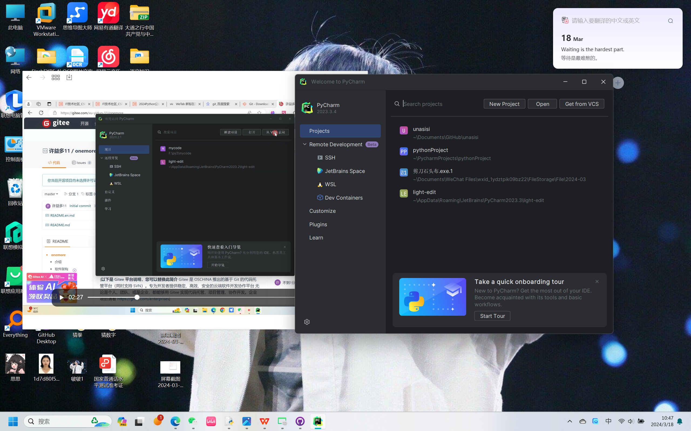
Task: Click the translator search magnifier icon
Action: pos(670,21)
